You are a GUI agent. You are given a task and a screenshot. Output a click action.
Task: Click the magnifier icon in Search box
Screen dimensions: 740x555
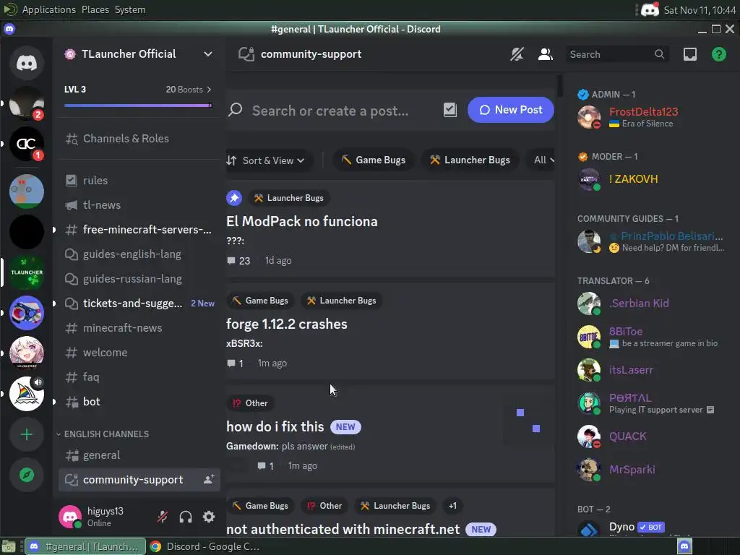pos(659,54)
